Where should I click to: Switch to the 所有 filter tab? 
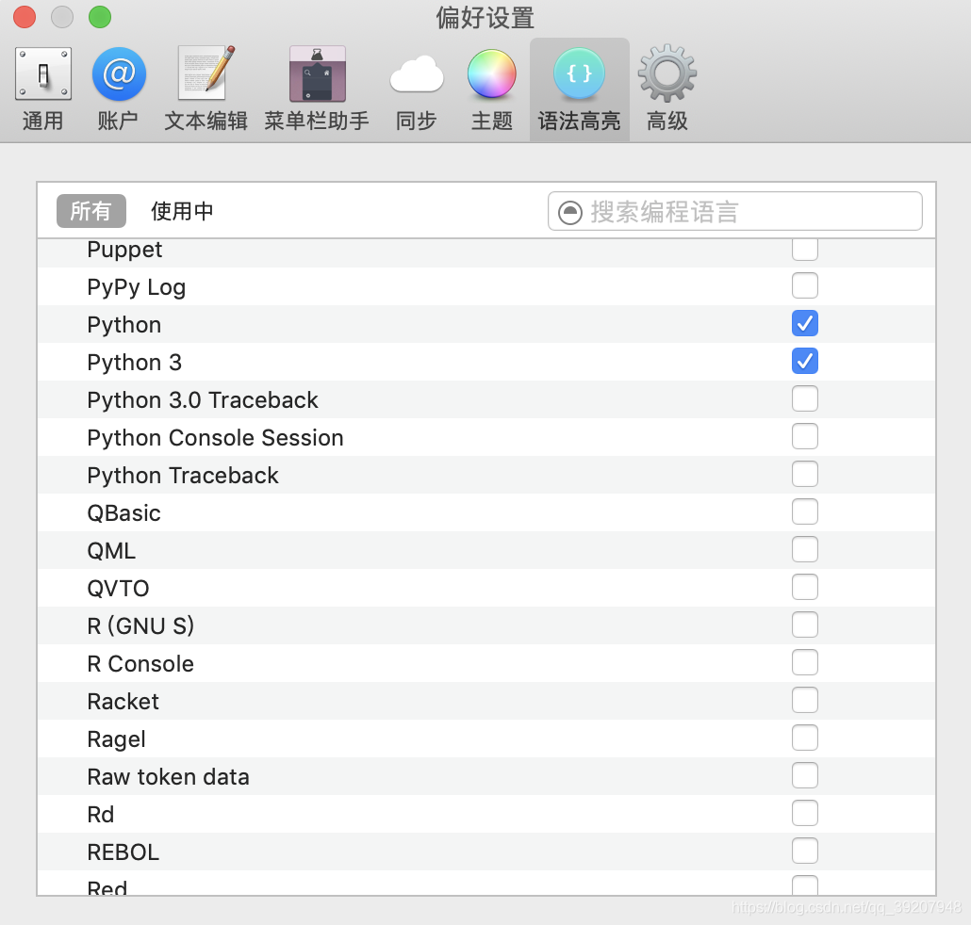click(91, 211)
